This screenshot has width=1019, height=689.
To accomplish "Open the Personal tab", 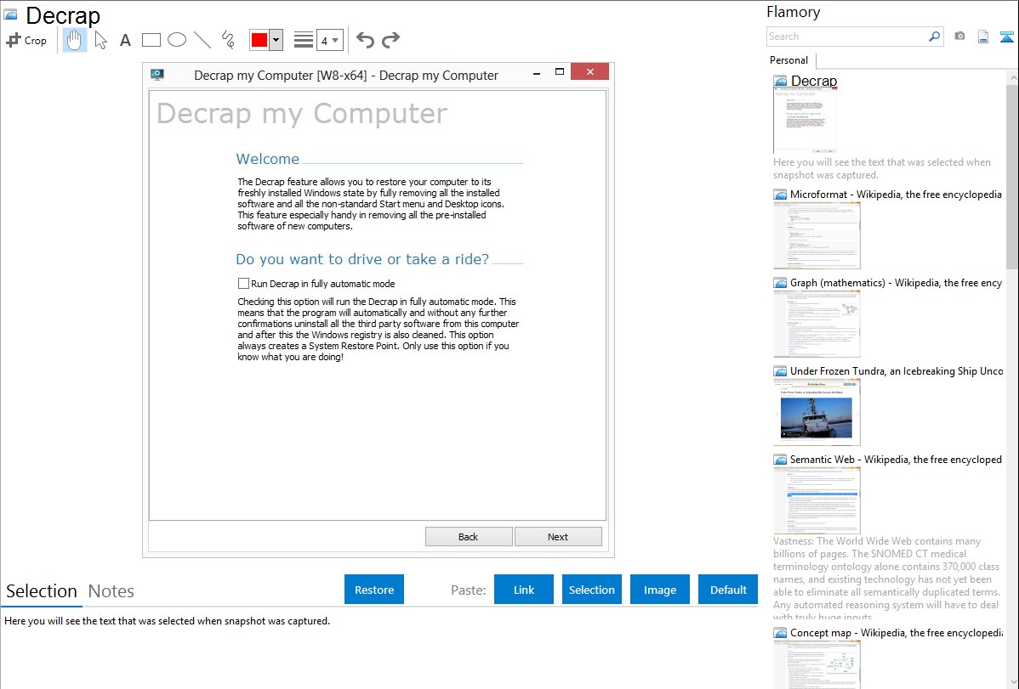I will point(789,59).
